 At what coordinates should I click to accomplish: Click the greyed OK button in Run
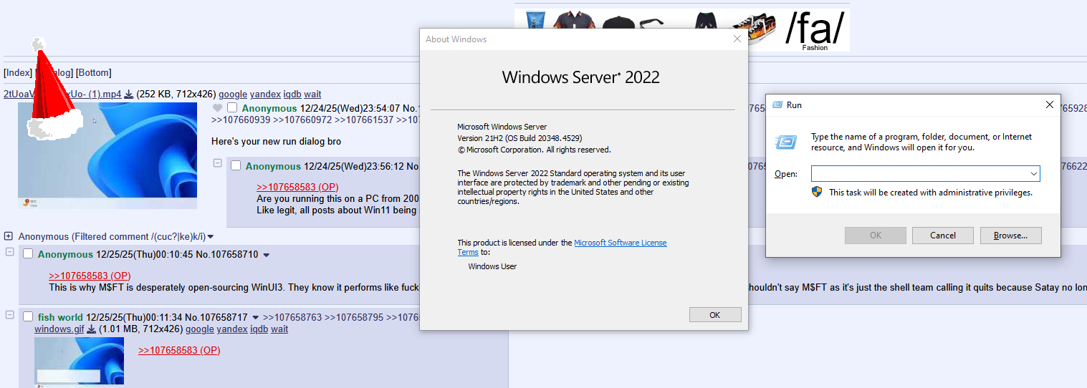coord(876,236)
